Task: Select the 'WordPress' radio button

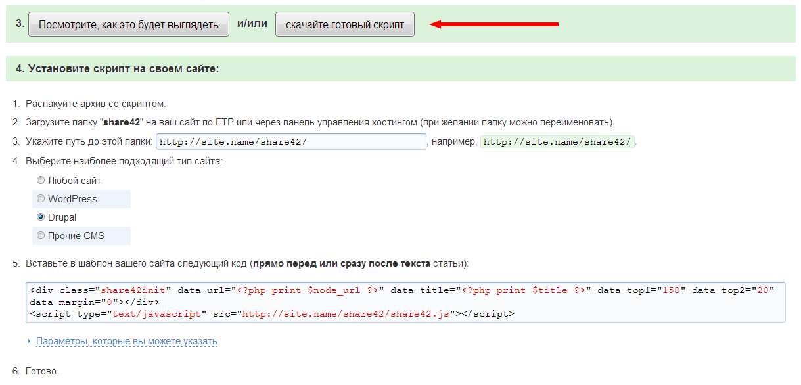Action: coord(41,198)
